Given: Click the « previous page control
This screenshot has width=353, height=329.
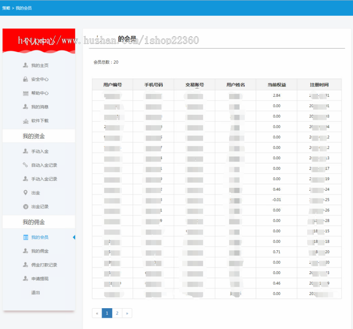Looking at the screenshot, I should [x=97, y=313].
